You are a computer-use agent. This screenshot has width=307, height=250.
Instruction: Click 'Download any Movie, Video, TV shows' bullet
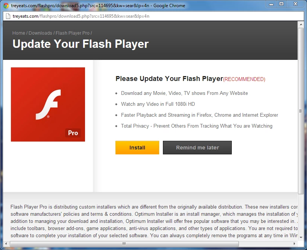click(x=184, y=93)
